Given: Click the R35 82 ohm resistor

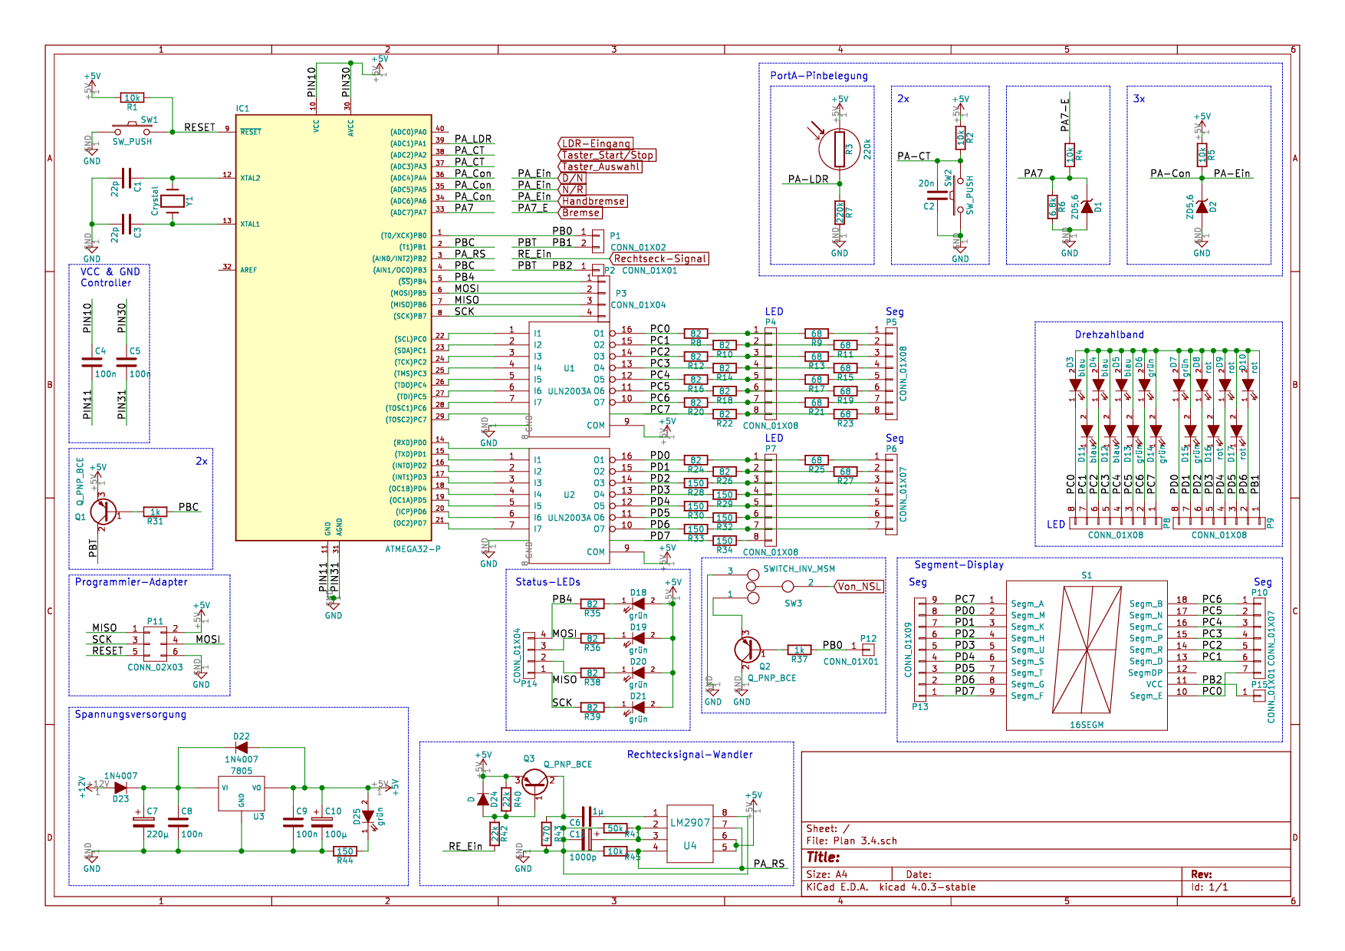Looking at the screenshot, I should pyautogui.click(x=592, y=604).
